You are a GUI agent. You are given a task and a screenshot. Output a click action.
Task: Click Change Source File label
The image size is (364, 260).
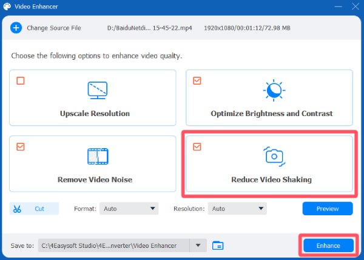[x=54, y=28]
